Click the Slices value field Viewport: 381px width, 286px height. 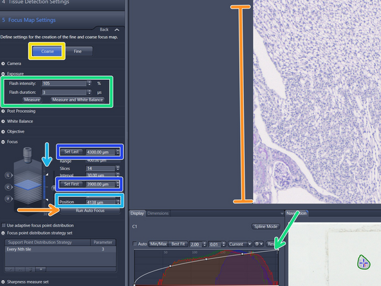(100, 168)
